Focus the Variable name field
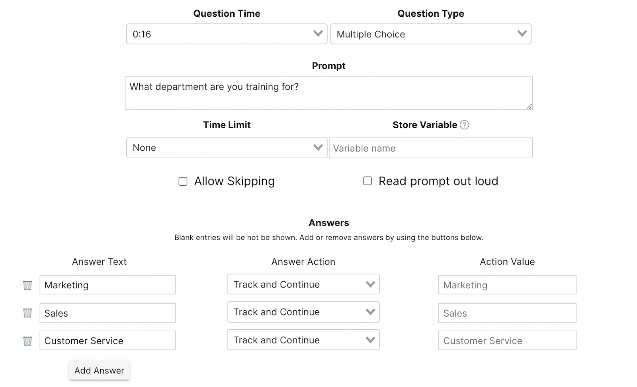This screenshot has width=637, height=387. click(x=431, y=148)
